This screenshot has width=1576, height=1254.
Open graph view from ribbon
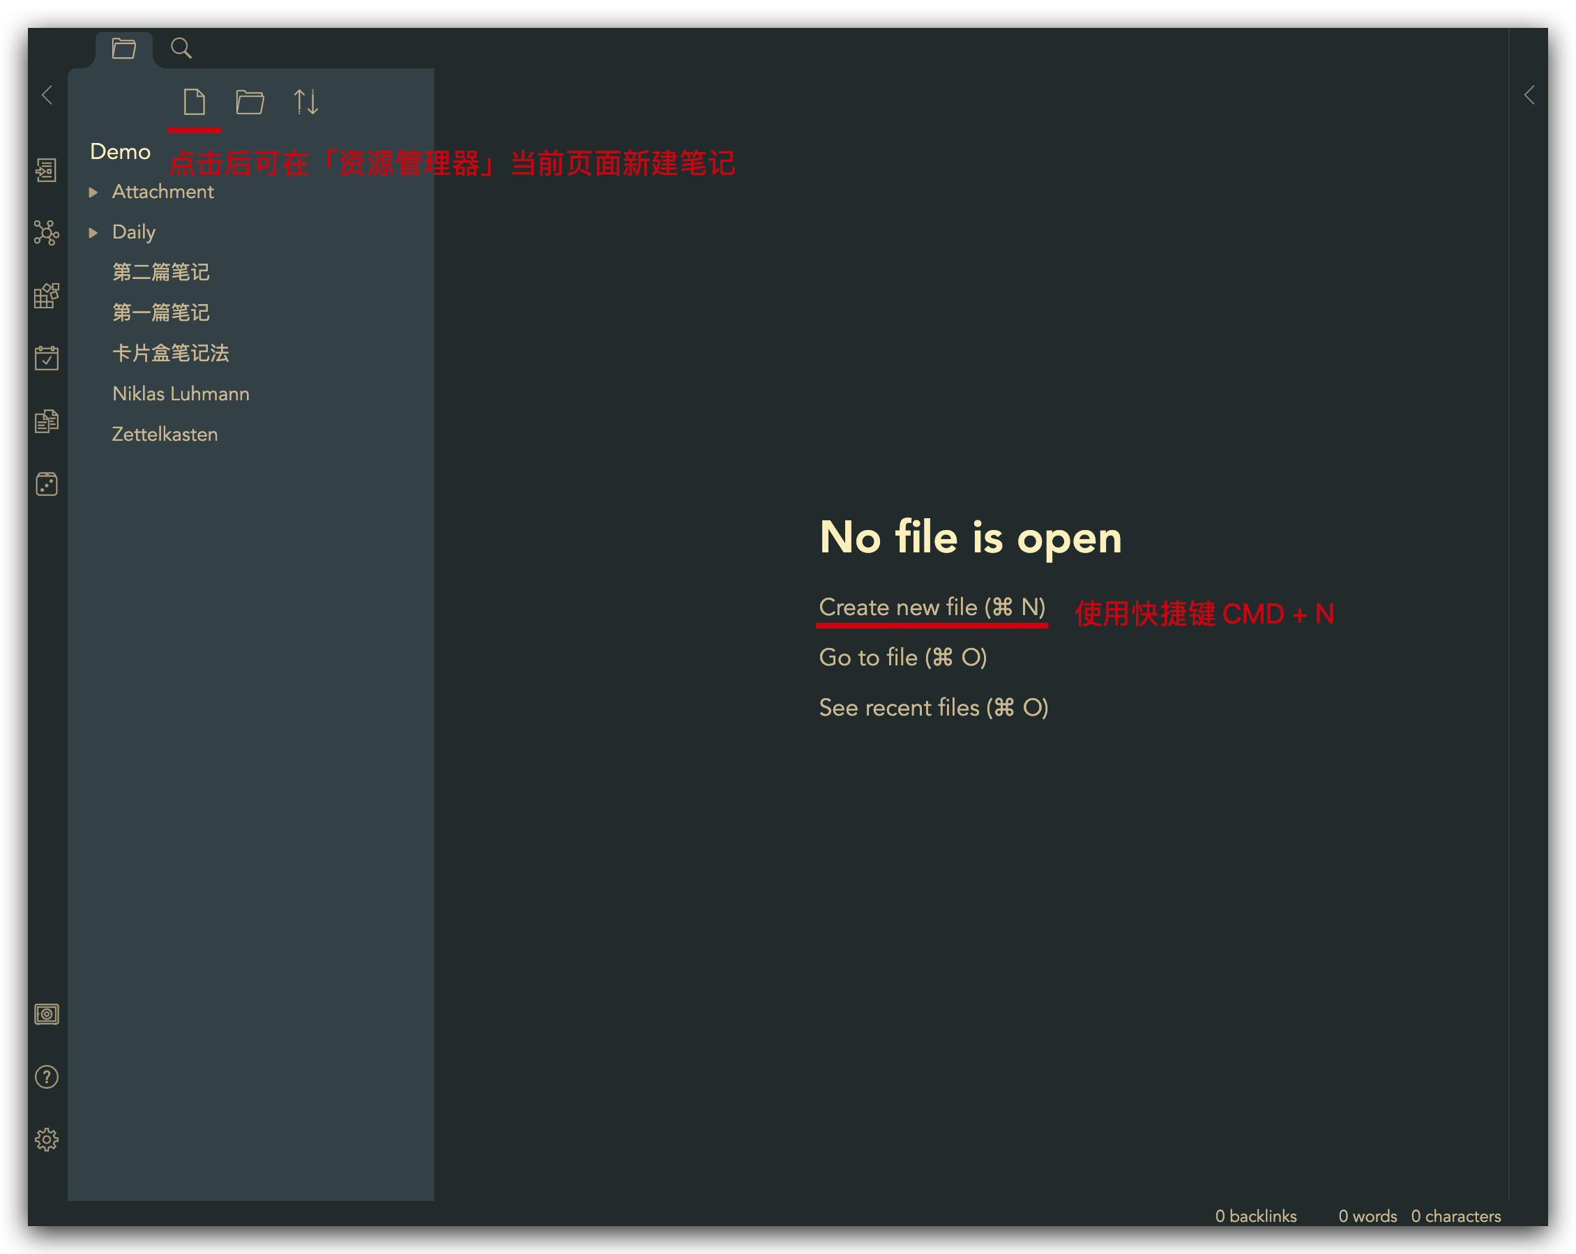46,232
